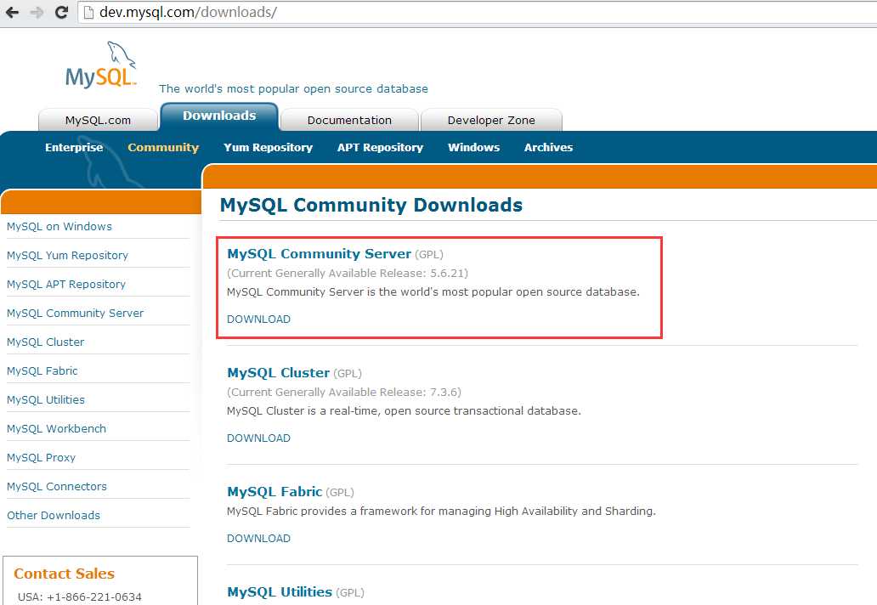Open MySQL Utilities sidebar link
Screen dimensions: 877x605
point(46,399)
